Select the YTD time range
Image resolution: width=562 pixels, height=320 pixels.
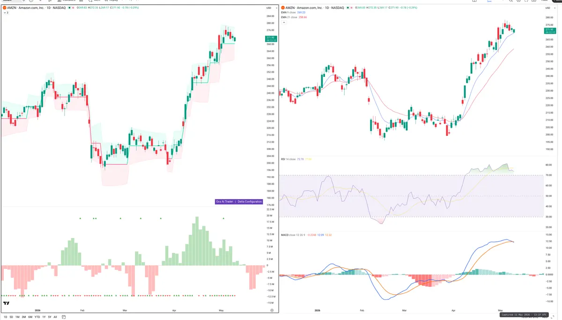(x=37, y=317)
